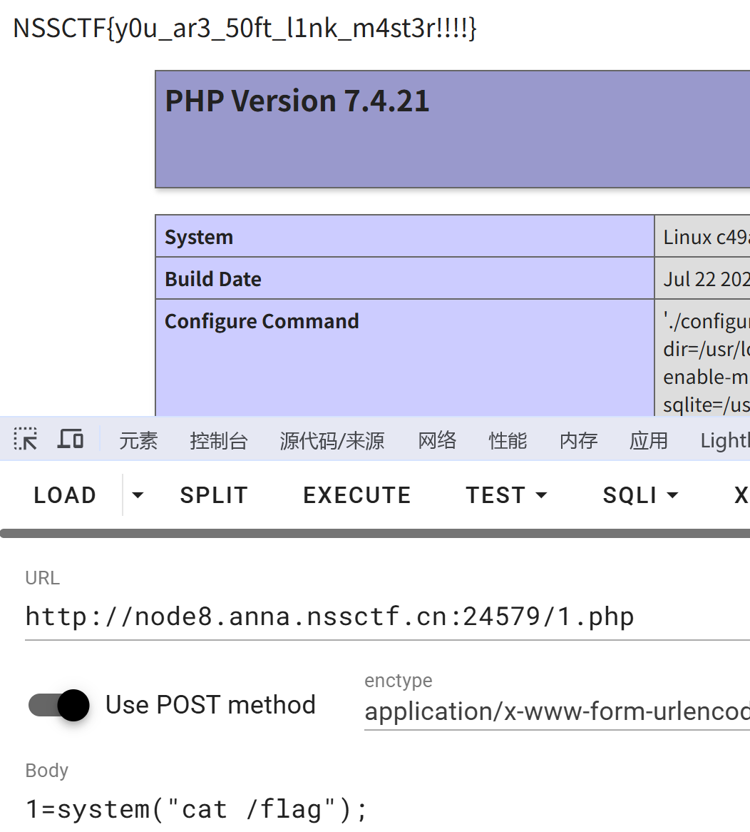Click the LOAD button in HackBar
The width and height of the screenshot is (750, 832).
[x=65, y=495]
